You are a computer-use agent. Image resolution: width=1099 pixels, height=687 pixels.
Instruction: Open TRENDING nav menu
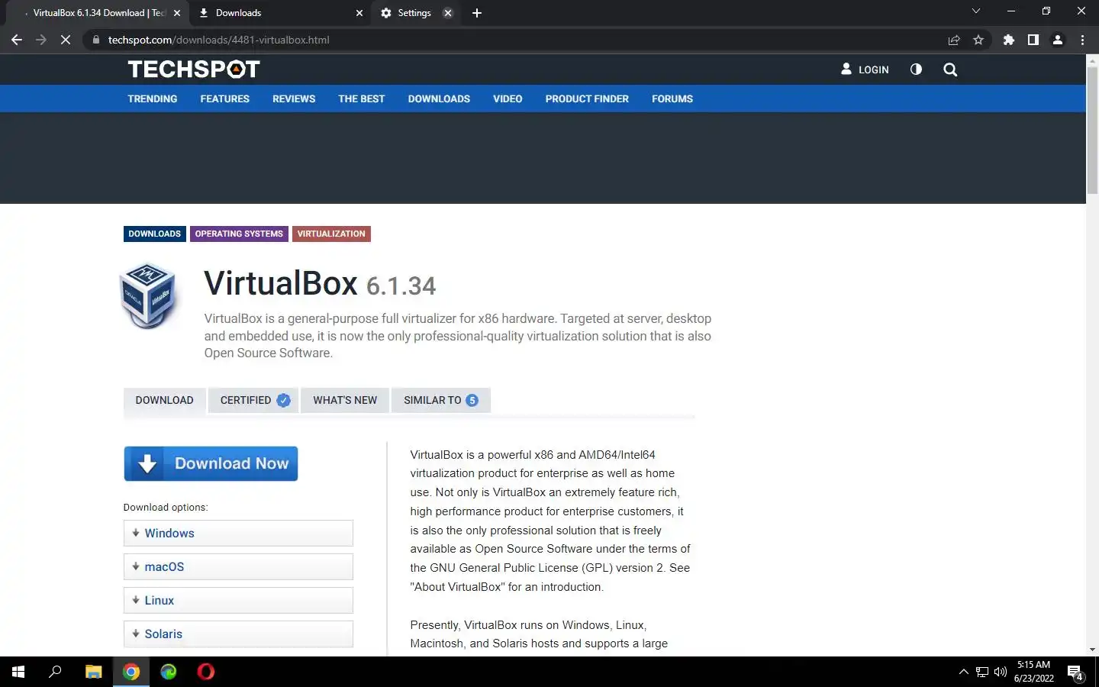pos(152,98)
